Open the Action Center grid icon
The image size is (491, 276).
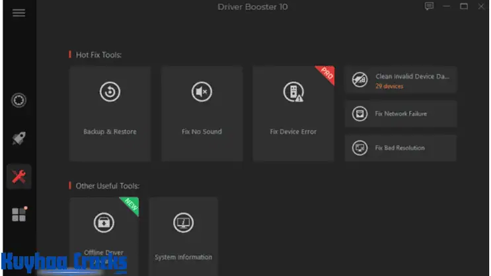click(x=19, y=215)
